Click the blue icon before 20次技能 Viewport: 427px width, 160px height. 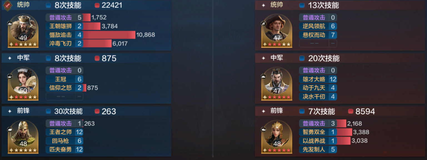pyautogui.click(x=302, y=58)
